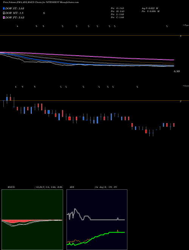Click the ADX panel title label

pyautogui.click(x=72, y=187)
